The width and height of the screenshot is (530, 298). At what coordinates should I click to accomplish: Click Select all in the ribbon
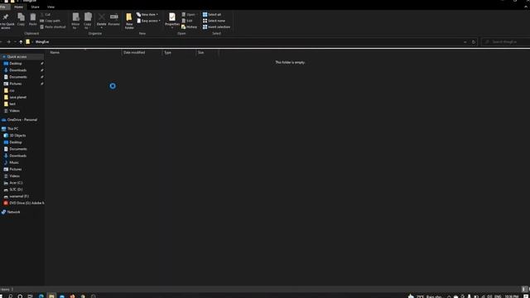point(212,15)
